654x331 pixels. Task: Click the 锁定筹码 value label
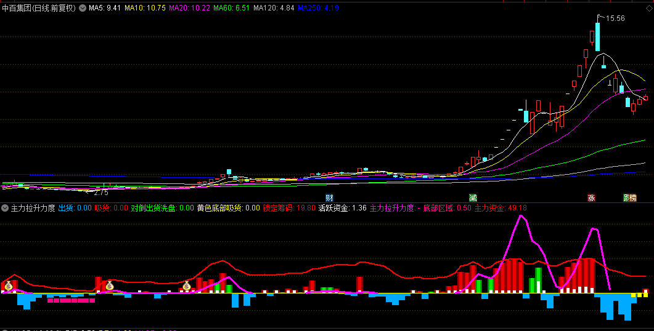pyautogui.click(x=289, y=208)
